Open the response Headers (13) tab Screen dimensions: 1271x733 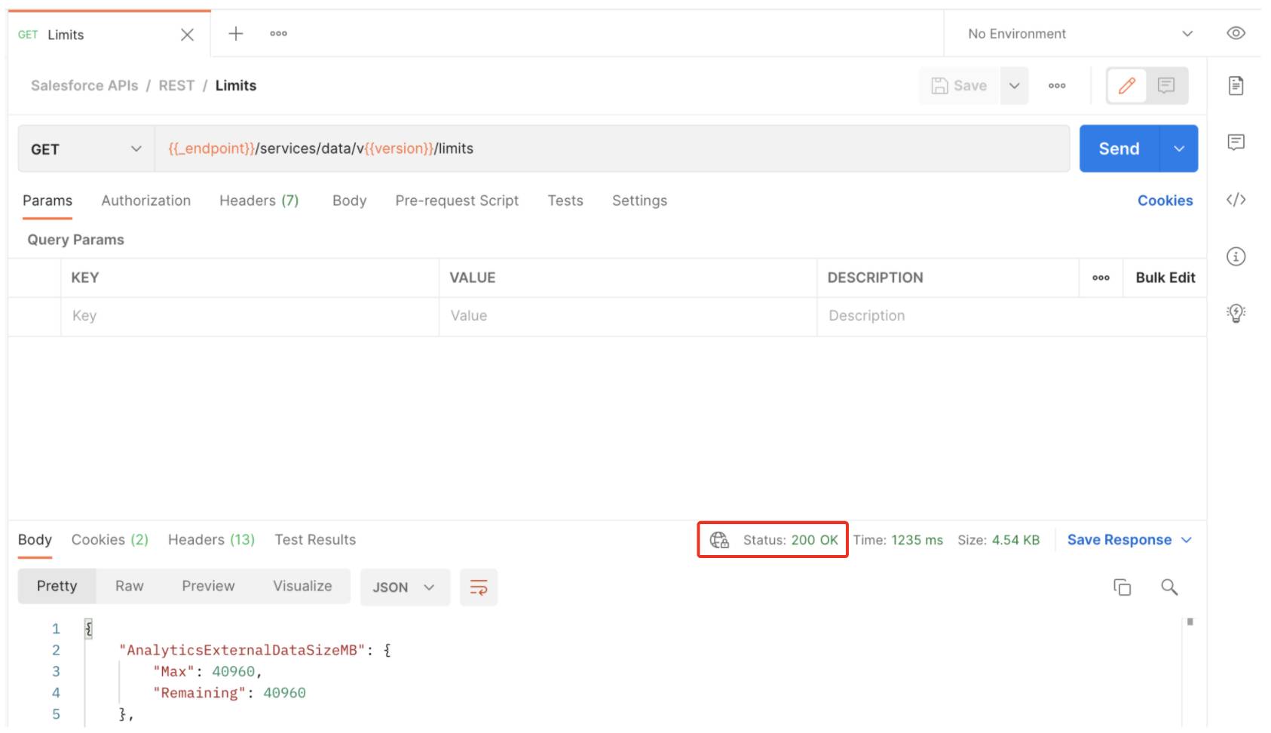tap(211, 540)
